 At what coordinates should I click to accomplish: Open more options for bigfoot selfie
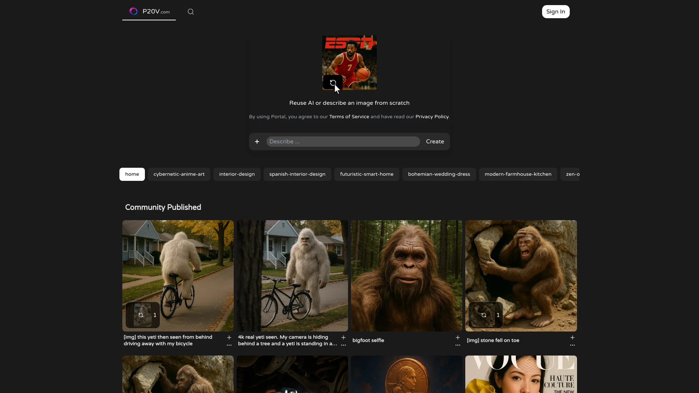point(458,345)
